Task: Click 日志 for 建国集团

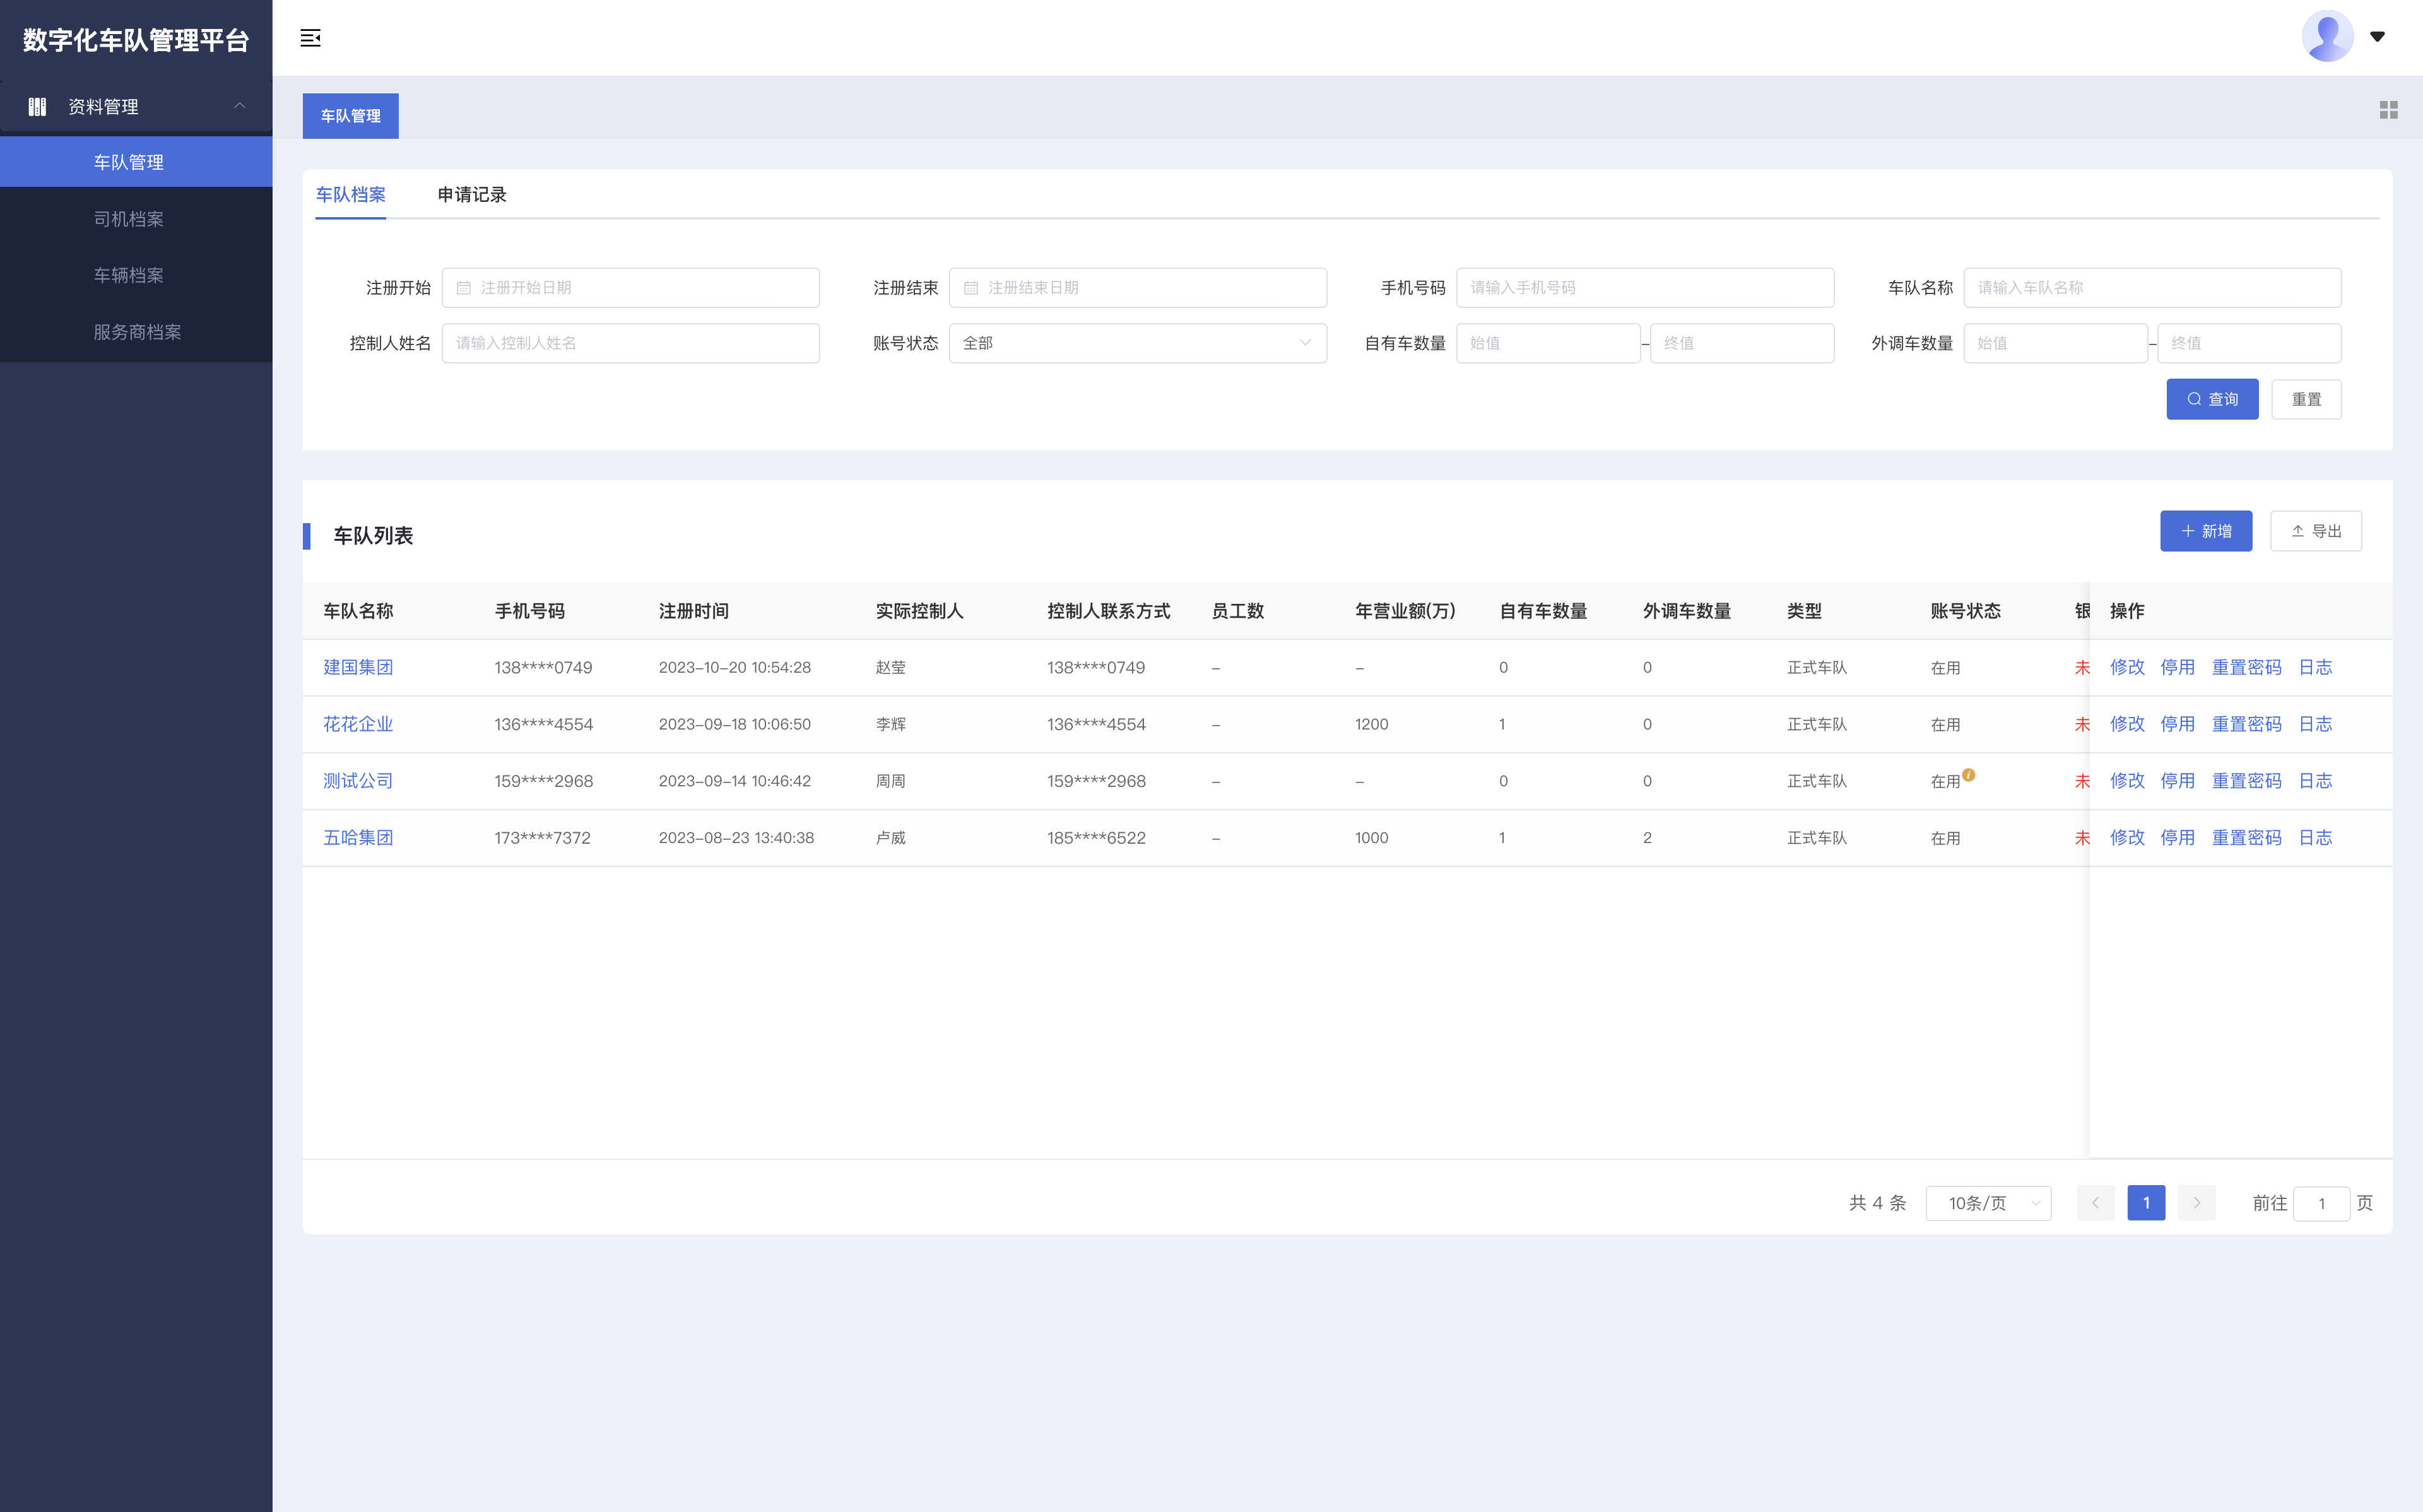Action: (x=2315, y=667)
